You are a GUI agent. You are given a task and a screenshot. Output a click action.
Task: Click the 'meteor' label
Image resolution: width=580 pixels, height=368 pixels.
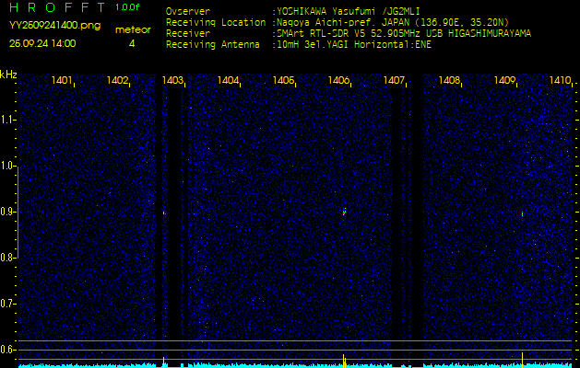click(133, 30)
